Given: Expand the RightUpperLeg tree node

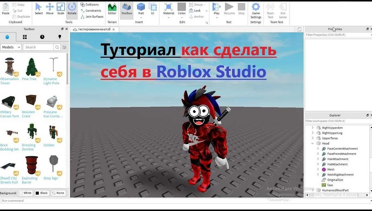Looking at the screenshot, I should click(313, 133).
